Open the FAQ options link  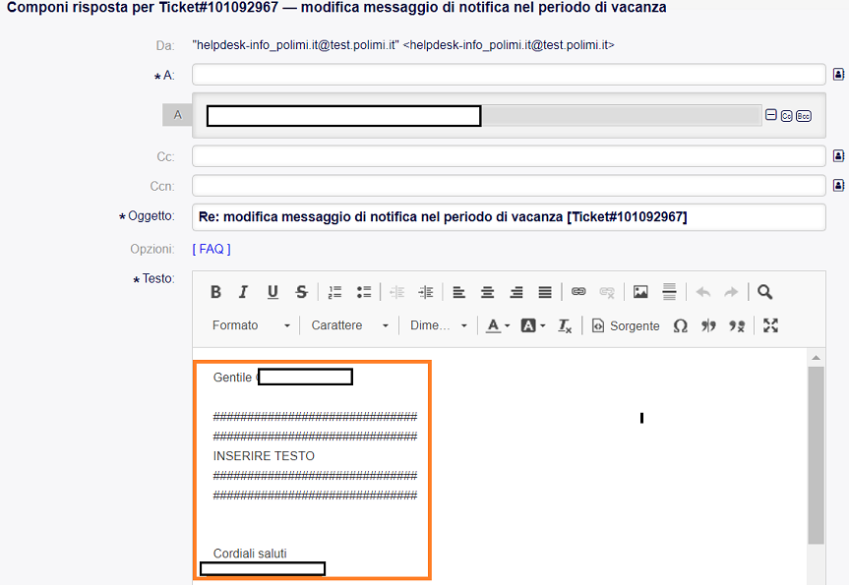[211, 249]
